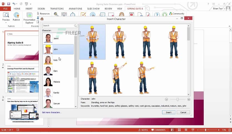Click the Undo arrow icon

[x=14, y=4]
